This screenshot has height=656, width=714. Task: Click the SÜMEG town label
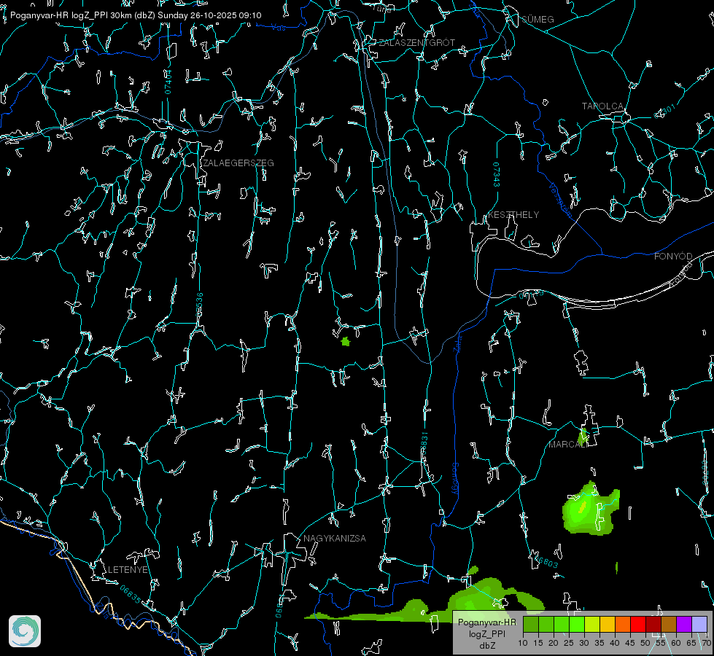pyautogui.click(x=538, y=19)
